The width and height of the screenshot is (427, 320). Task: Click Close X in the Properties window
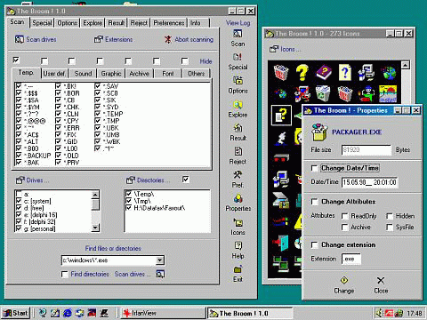(x=381, y=280)
